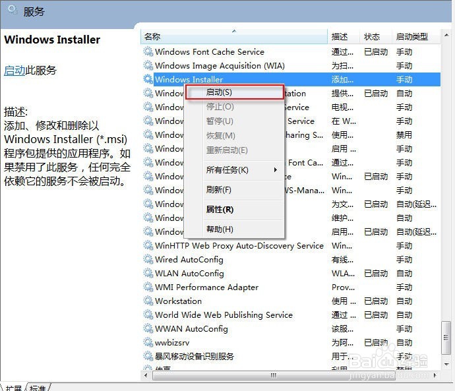Image resolution: width=455 pixels, height=391 pixels.
Task: Click gear icon of wwbizsrv service
Action: (x=148, y=343)
